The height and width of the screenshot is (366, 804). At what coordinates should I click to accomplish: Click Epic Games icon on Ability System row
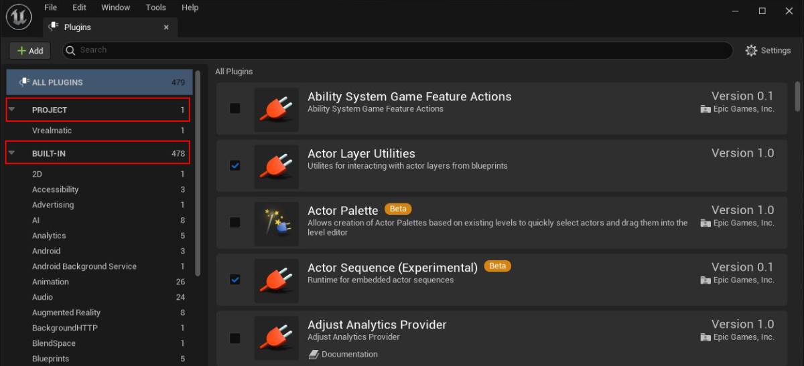(705, 109)
